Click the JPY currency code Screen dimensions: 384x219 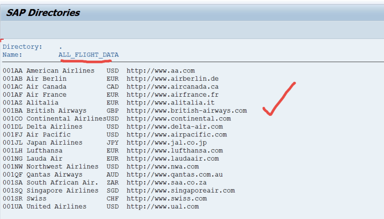tap(112, 142)
